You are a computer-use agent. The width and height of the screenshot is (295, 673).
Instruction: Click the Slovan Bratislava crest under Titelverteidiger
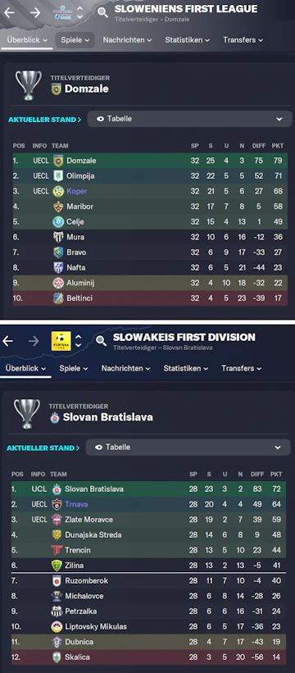(x=55, y=417)
